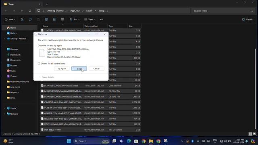This screenshot has width=258, height=145.
Task: Toggle the Details pane button
Action: (247, 19)
